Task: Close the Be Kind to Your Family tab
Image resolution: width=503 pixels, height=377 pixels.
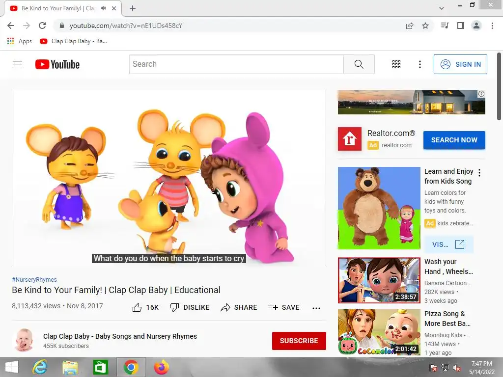Action: (114, 8)
